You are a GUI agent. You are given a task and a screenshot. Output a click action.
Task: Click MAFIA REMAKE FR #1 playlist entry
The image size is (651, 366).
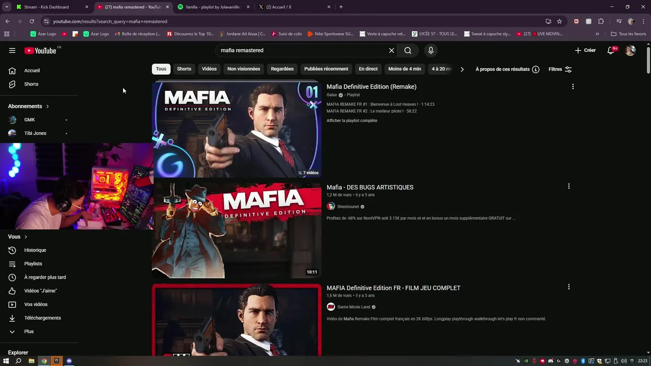point(380,104)
